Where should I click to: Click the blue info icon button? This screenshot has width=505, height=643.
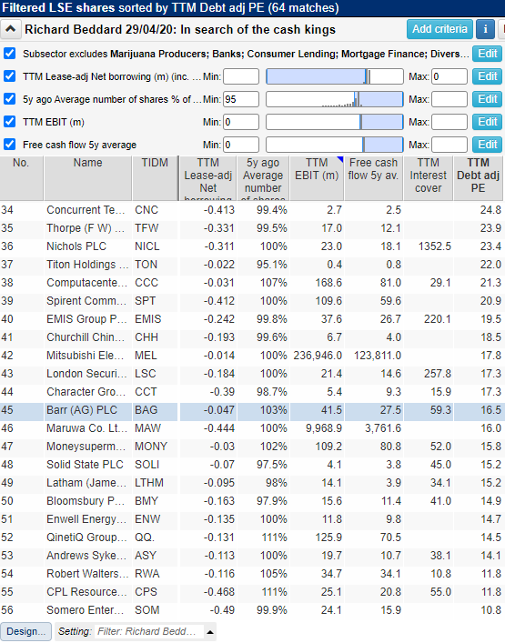coord(485,29)
